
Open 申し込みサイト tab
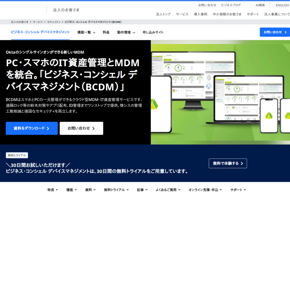(x=153, y=32)
